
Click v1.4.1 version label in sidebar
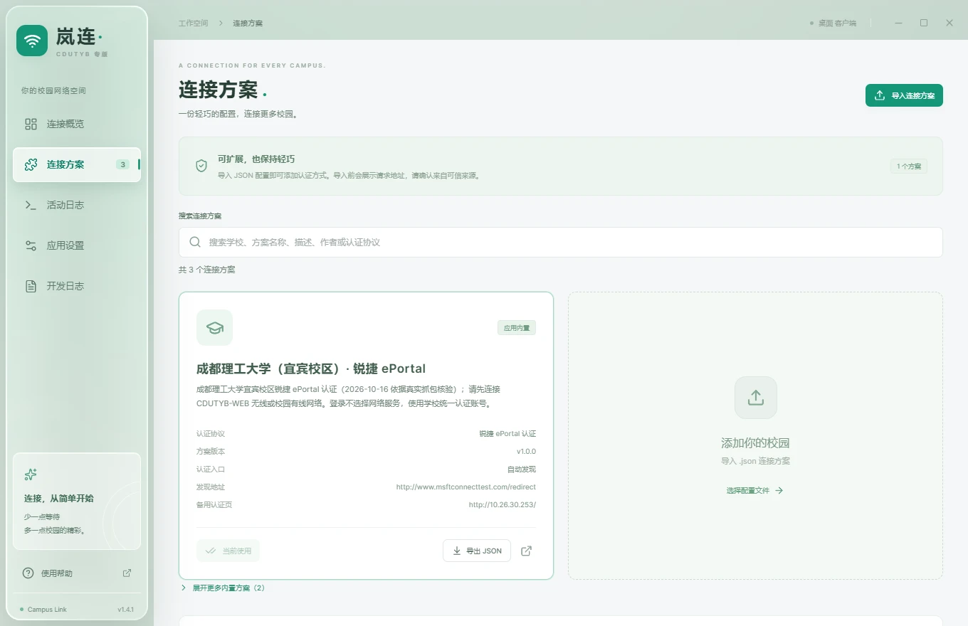[x=126, y=610]
